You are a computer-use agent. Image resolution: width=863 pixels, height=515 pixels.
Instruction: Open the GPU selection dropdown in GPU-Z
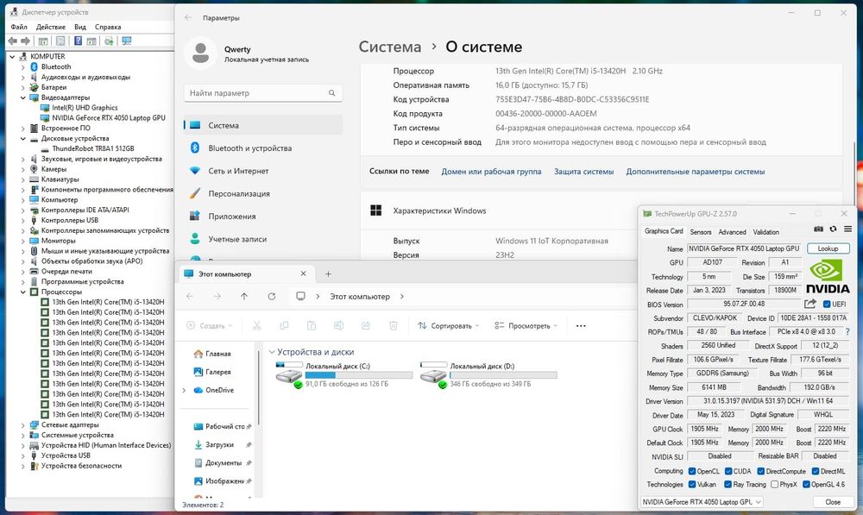pos(702,502)
